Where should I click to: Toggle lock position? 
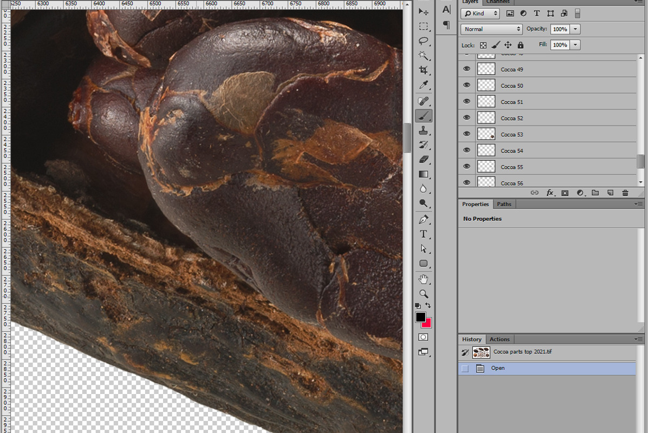click(x=508, y=45)
